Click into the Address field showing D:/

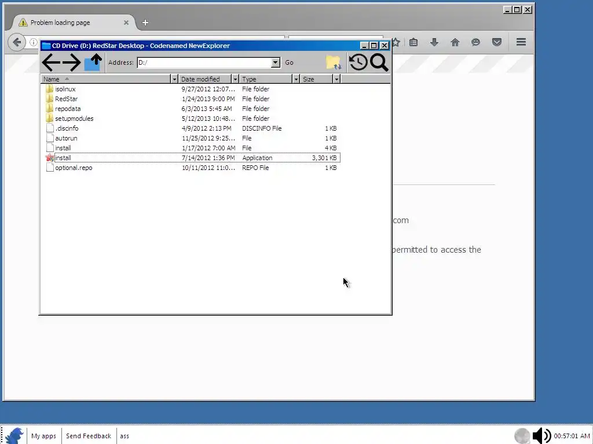(x=204, y=62)
